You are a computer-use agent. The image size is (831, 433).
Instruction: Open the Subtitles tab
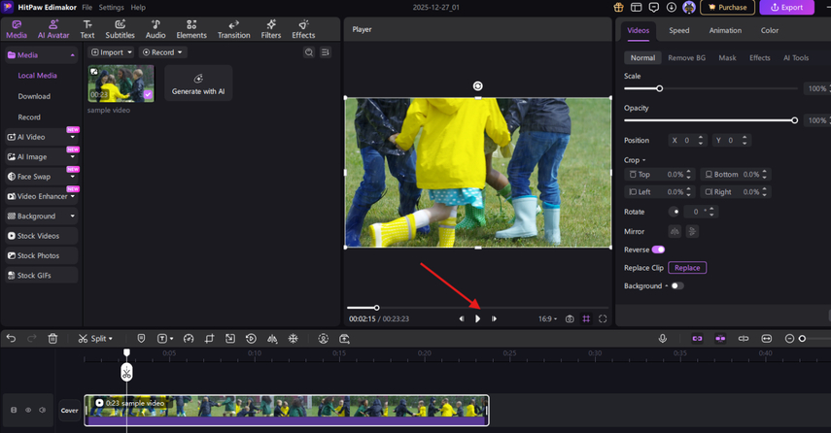[x=121, y=29]
